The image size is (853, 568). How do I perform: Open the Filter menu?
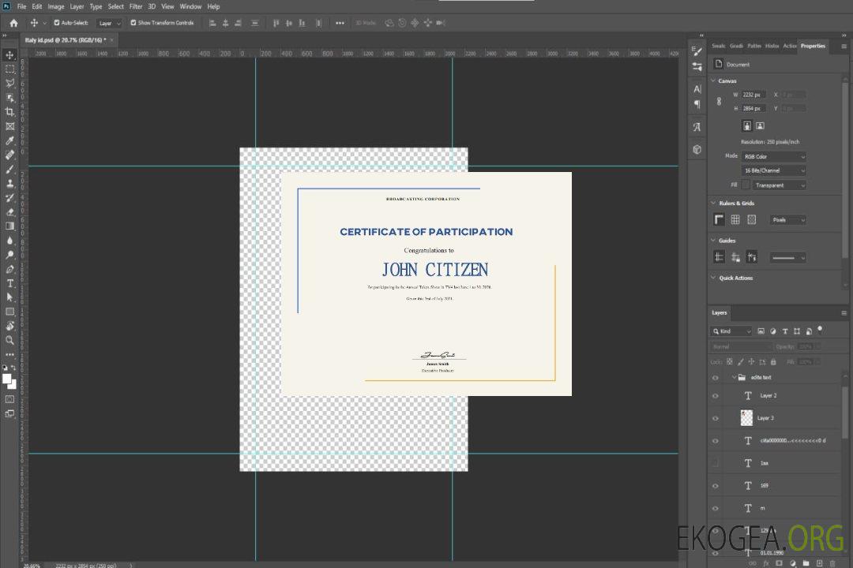tap(136, 6)
